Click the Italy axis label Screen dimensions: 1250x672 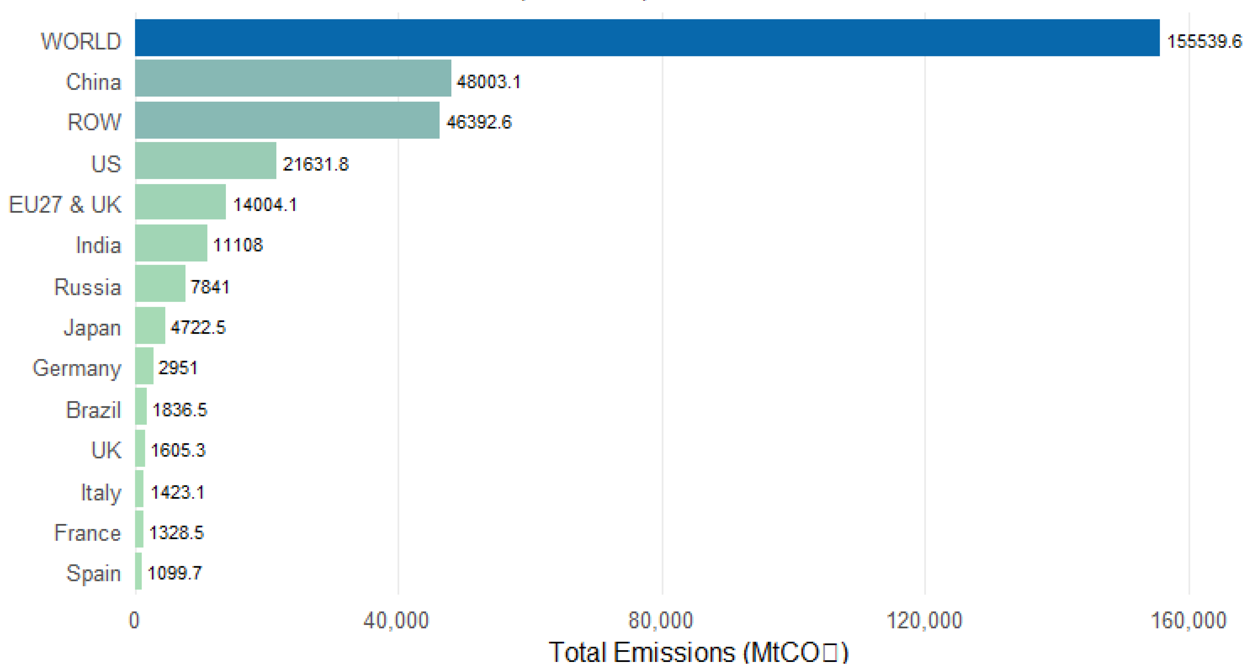click(100, 493)
